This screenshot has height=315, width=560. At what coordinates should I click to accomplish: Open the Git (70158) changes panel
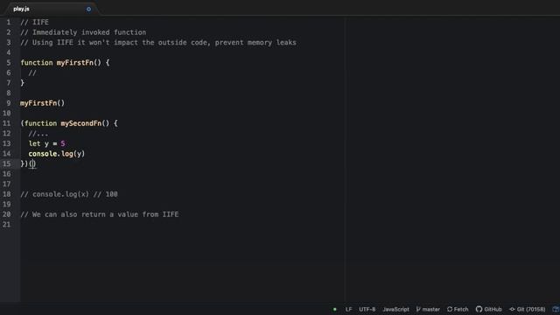click(x=527, y=309)
